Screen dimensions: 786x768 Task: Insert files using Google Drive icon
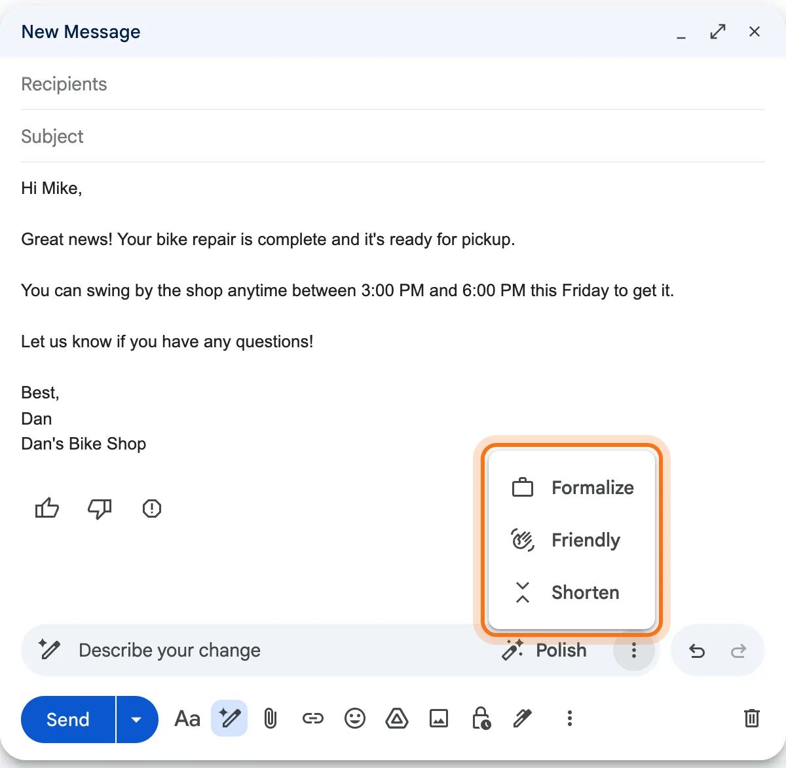pyautogui.click(x=397, y=719)
